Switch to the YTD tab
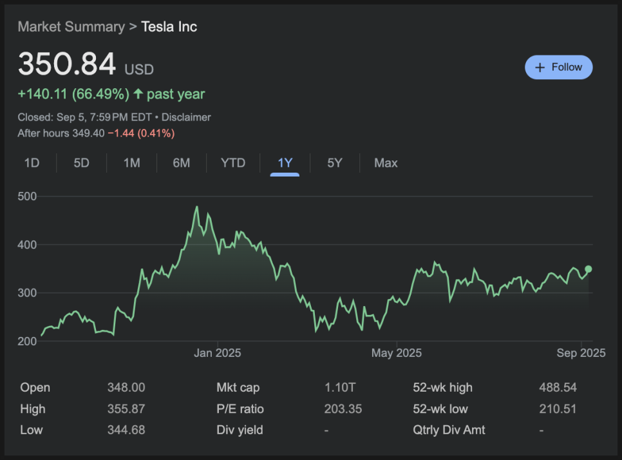622x460 pixels. click(x=232, y=163)
